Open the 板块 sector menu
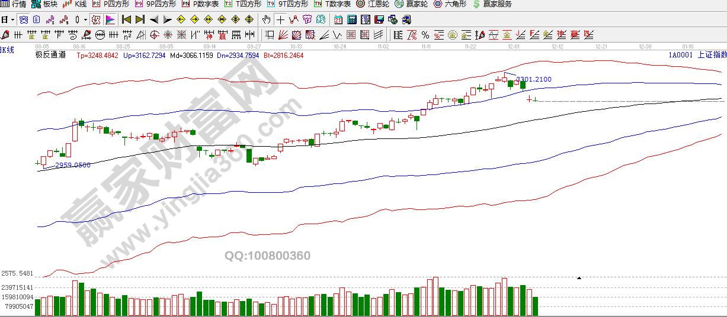Screen dimensions: 727x317 pos(46,4)
